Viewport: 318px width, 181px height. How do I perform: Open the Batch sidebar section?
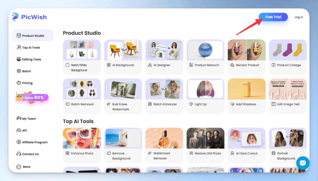pos(26,71)
